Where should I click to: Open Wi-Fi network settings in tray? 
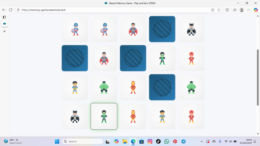point(226,142)
